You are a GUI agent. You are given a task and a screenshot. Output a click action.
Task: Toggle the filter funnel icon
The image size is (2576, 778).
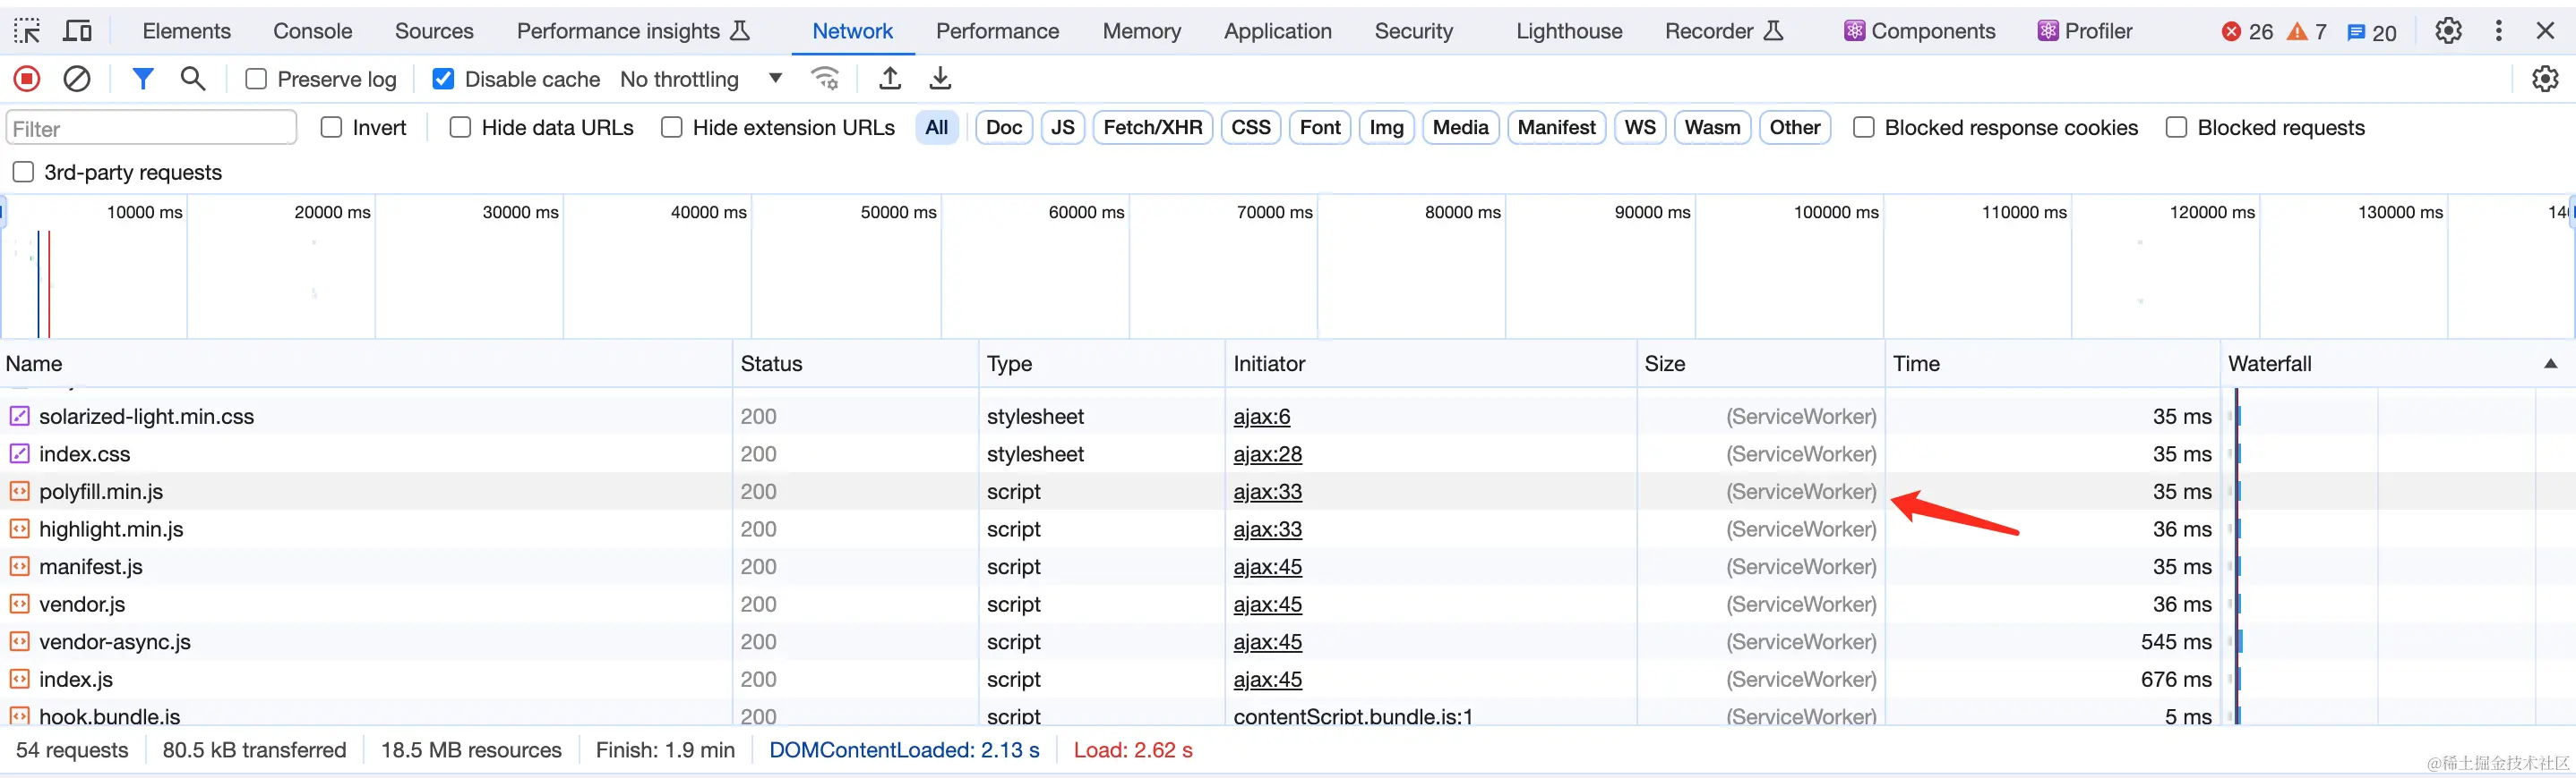coord(143,78)
